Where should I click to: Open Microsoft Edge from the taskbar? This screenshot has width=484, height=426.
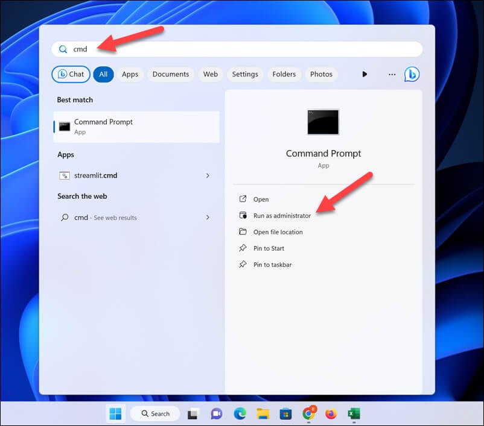[x=240, y=413]
